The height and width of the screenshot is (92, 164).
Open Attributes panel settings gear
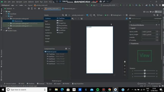pyautogui.click(x=157, y=15)
